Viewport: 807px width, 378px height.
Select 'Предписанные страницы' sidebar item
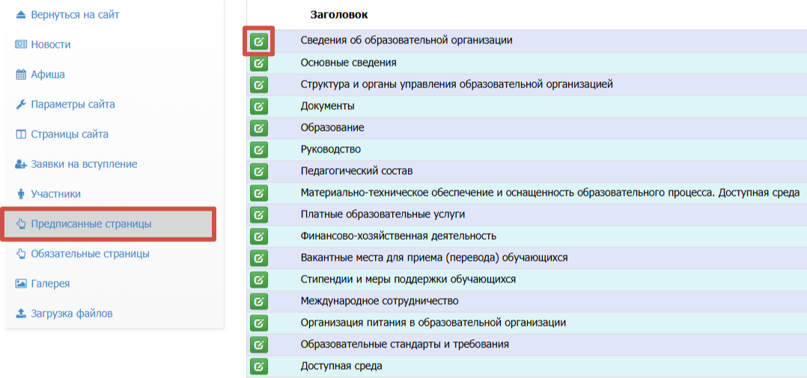tap(91, 224)
